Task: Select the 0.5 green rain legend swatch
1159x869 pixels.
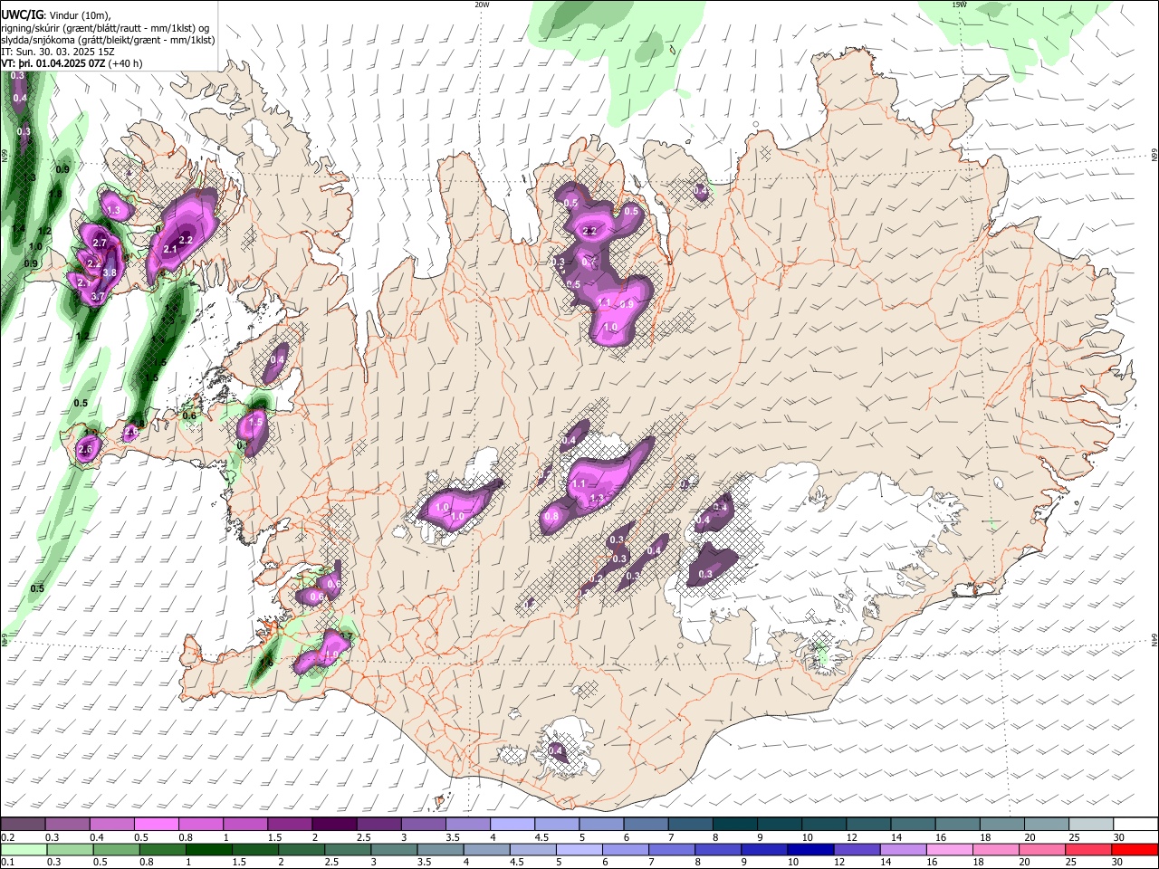Action: pyautogui.click(x=116, y=850)
